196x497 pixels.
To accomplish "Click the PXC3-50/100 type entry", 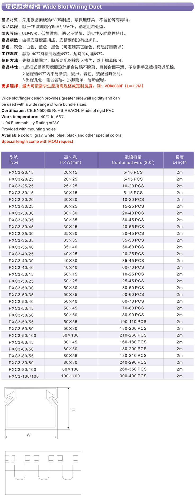I will point(22,335).
